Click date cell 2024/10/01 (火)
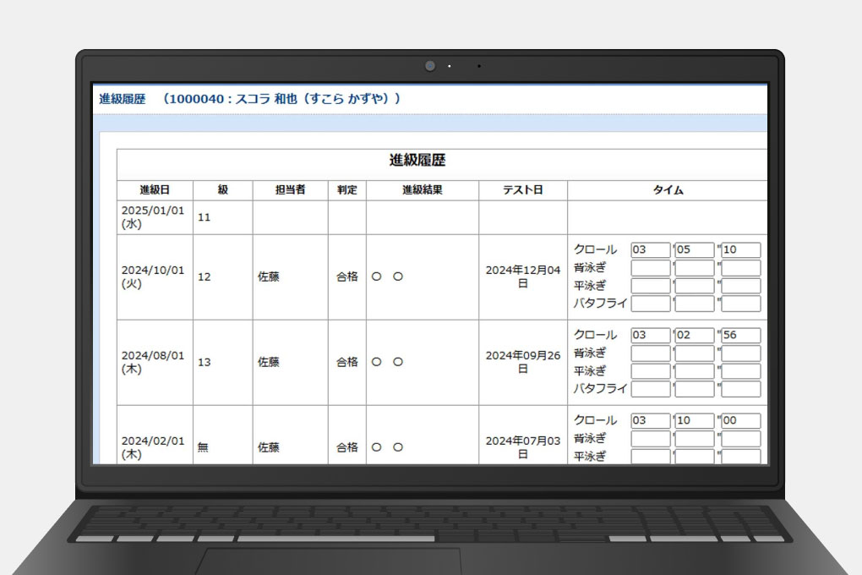The image size is (862, 575). click(153, 277)
